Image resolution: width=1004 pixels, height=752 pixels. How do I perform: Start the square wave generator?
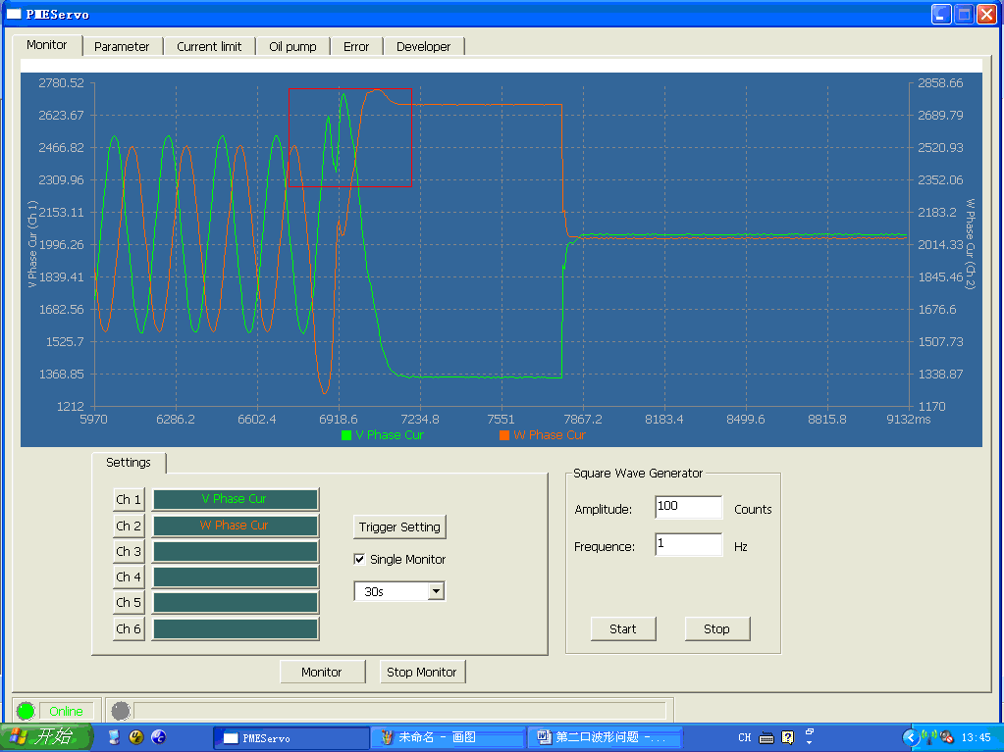point(622,628)
